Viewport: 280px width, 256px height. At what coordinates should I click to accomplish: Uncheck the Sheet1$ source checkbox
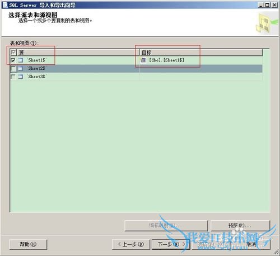[x=13, y=60]
